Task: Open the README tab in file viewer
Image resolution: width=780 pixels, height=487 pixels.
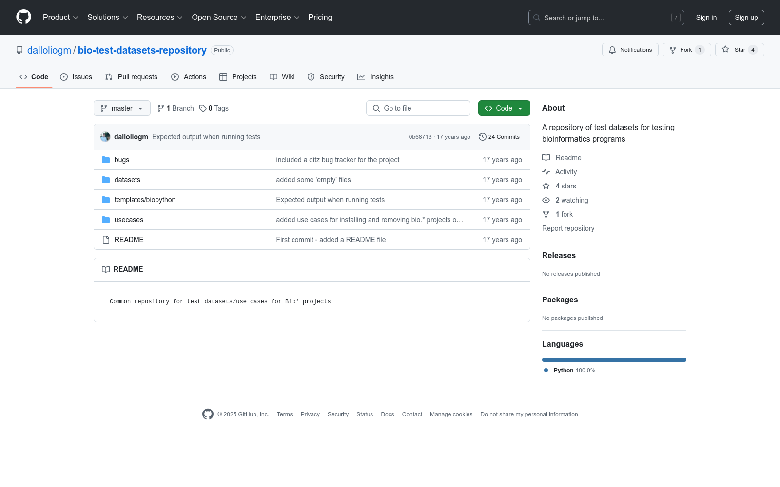Action: point(122,269)
